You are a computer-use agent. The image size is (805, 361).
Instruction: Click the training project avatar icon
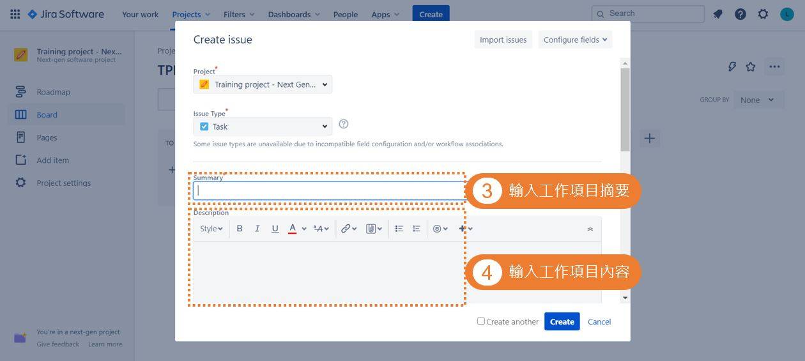pos(20,54)
